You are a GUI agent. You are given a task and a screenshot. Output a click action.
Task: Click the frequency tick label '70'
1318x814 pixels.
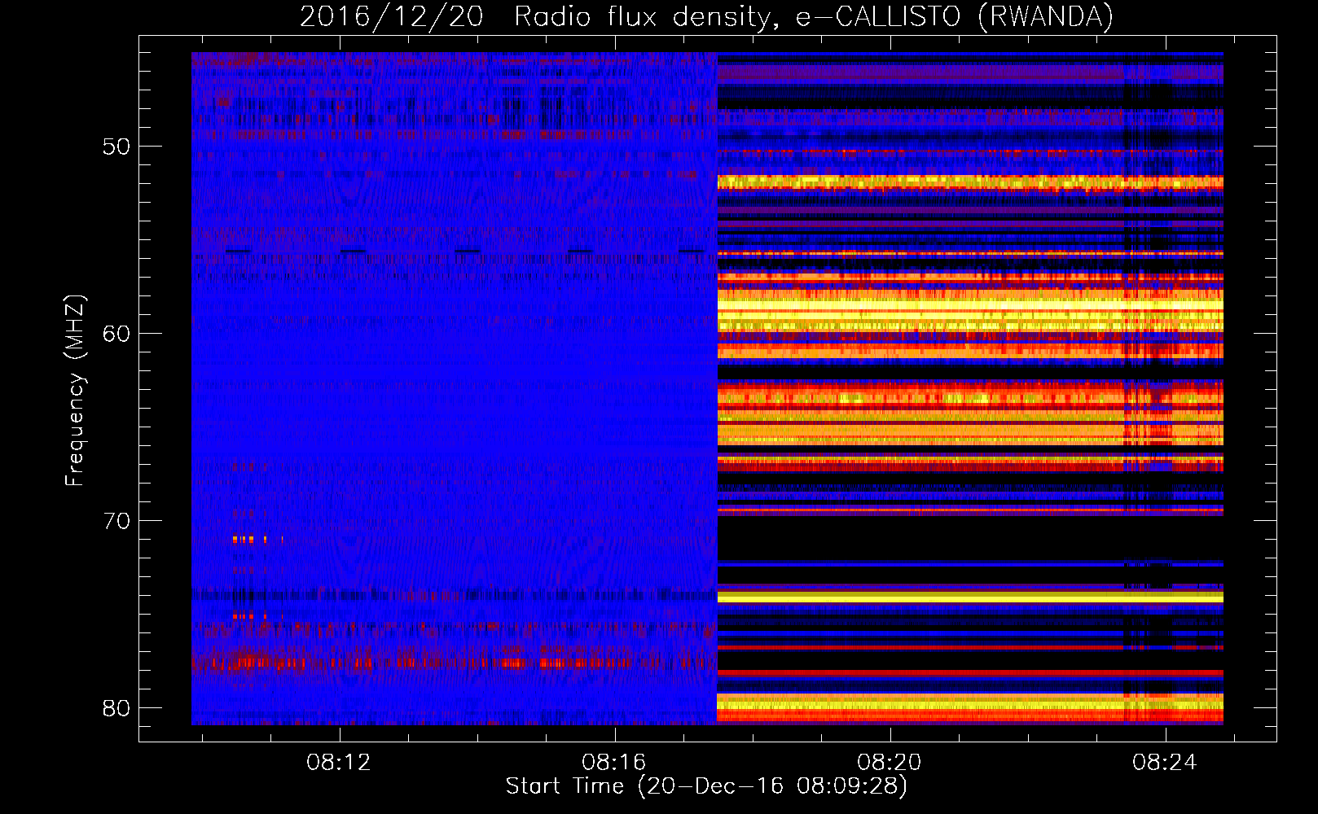click(x=116, y=521)
